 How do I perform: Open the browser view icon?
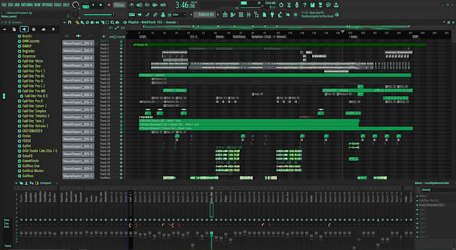click(x=256, y=15)
